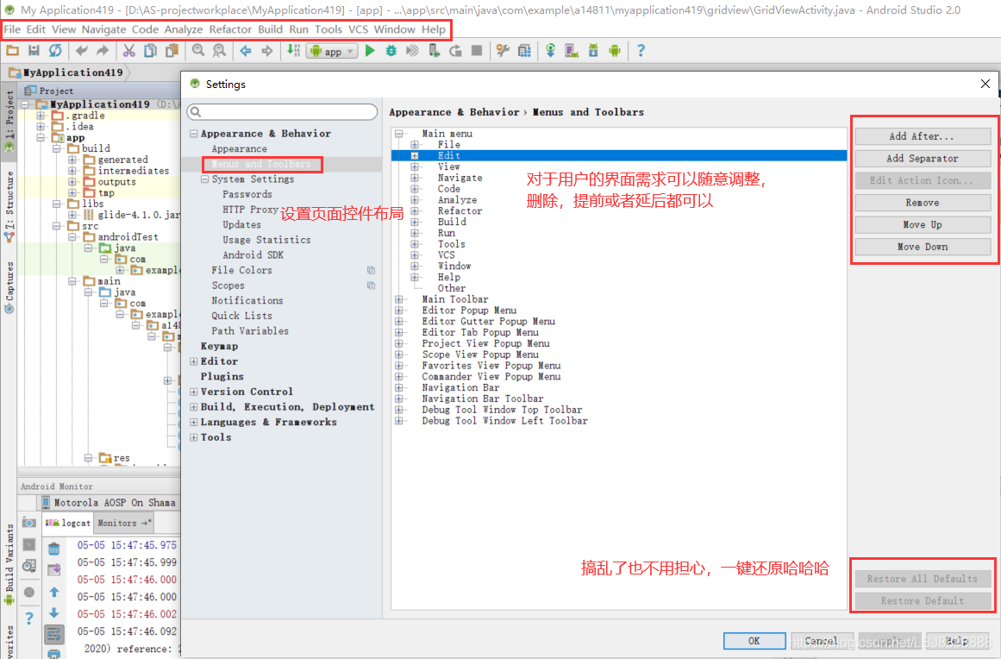This screenshot has height=659, width=1001.
Task: Click the Forward navigation arrow icon
Action: tap(267, 51)
